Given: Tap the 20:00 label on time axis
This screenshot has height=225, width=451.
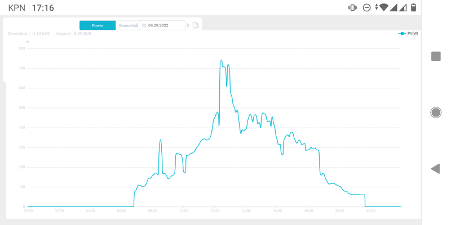Looking at the screenshot, I should (x=339, y=211).
